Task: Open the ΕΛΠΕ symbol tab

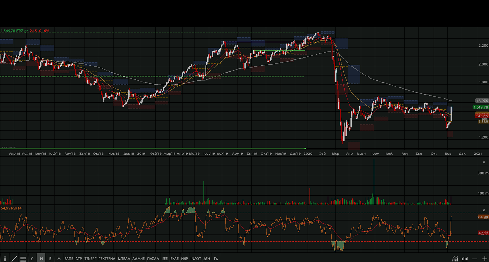Action: point(69,258)
